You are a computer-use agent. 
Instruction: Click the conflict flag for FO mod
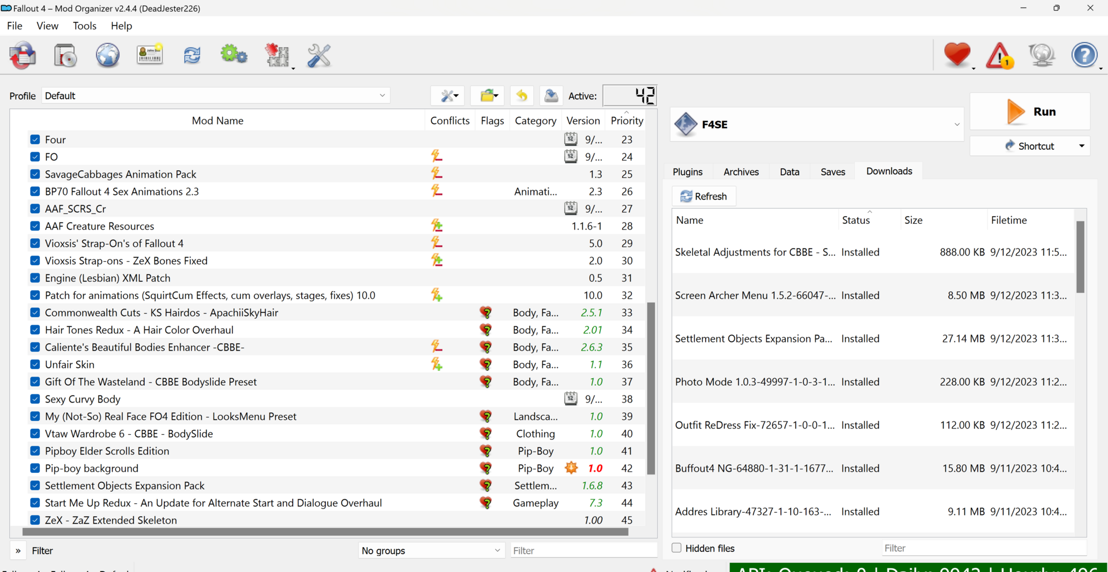[x=437, y=156]
